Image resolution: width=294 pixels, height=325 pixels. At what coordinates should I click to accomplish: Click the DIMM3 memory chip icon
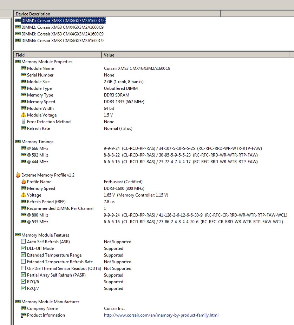click(18, 34)
